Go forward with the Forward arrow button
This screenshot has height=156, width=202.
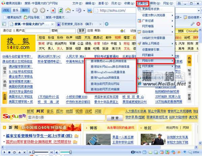tap(42, 10)
